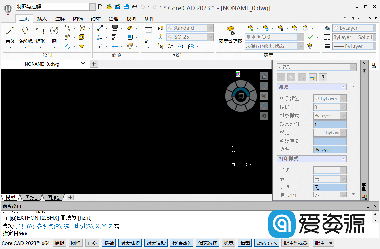Toggle 网格 (Grid) display in status bar

(x=76, y=243)
